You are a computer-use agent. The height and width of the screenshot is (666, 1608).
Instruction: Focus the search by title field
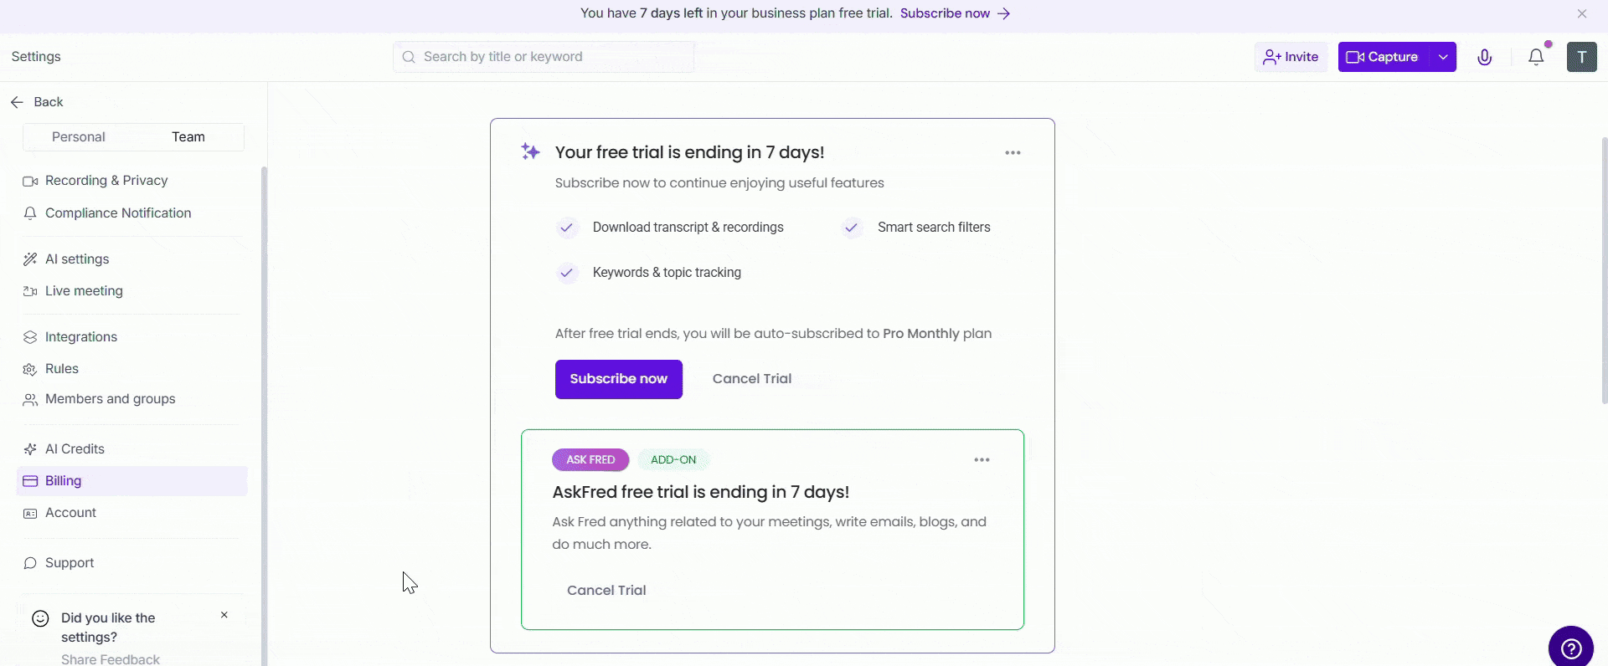coord(544,57)
